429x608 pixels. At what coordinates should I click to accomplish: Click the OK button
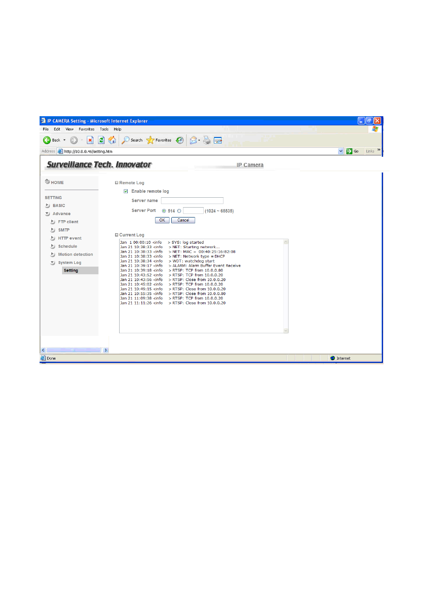click(x=162, y=220)
